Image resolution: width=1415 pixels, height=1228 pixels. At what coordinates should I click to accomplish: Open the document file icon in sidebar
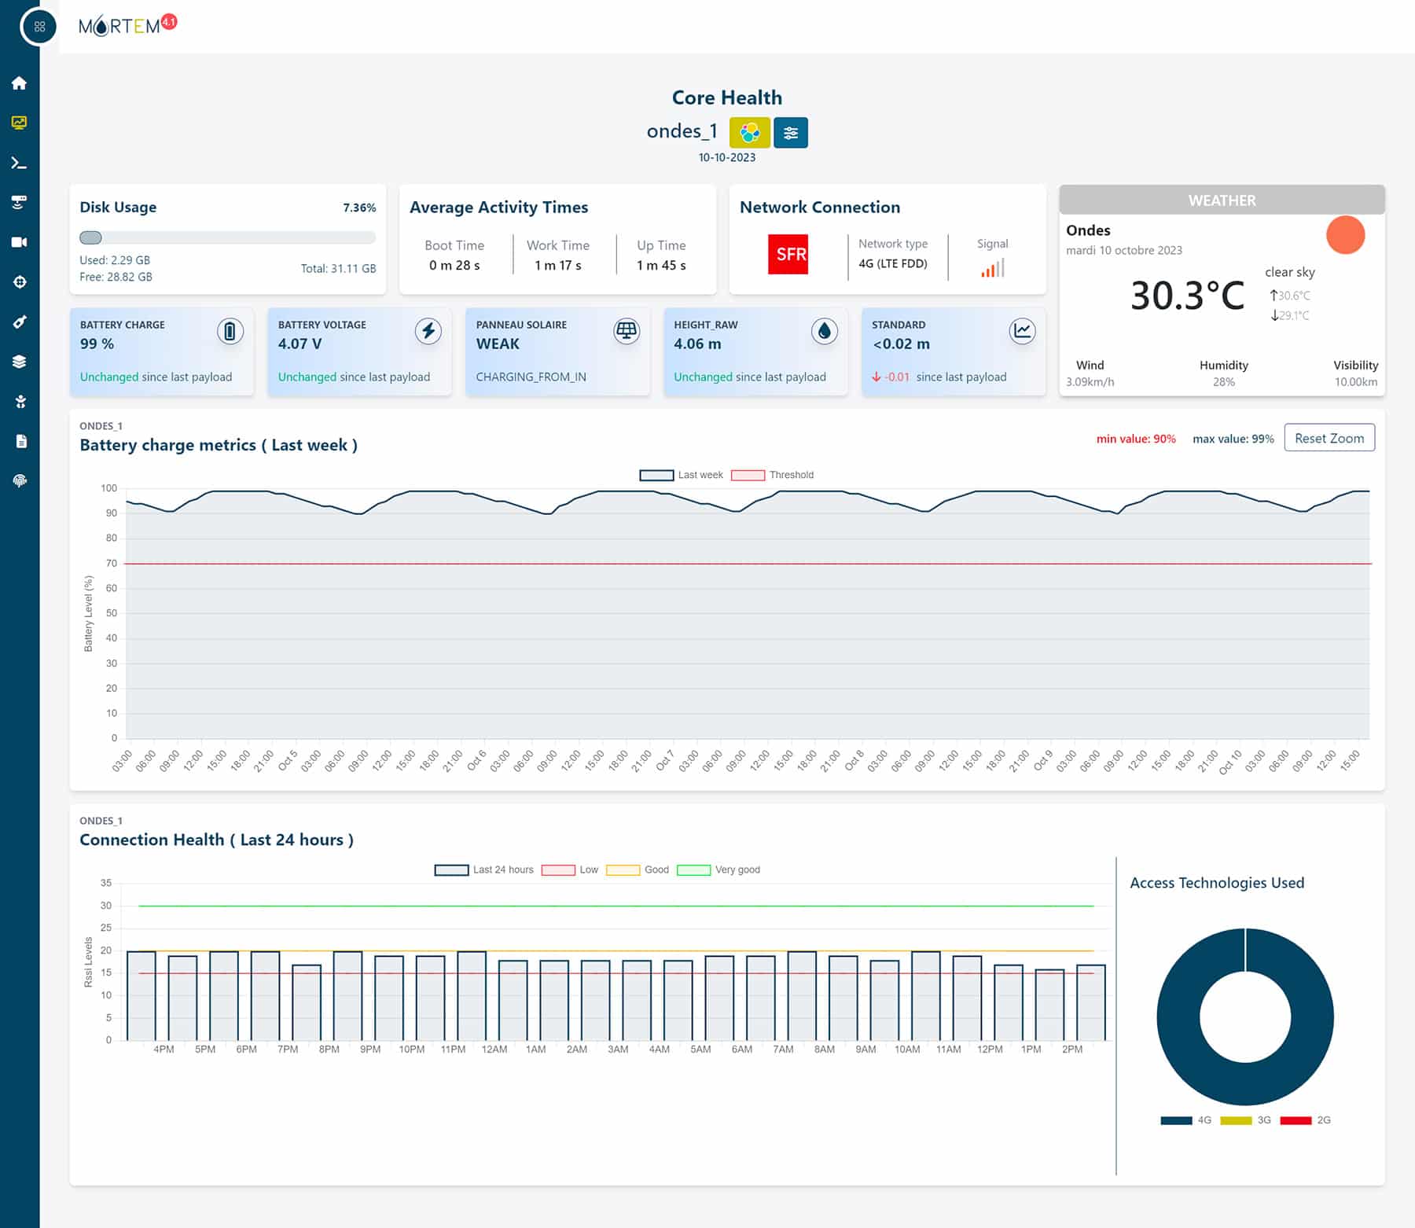[21, 441]
